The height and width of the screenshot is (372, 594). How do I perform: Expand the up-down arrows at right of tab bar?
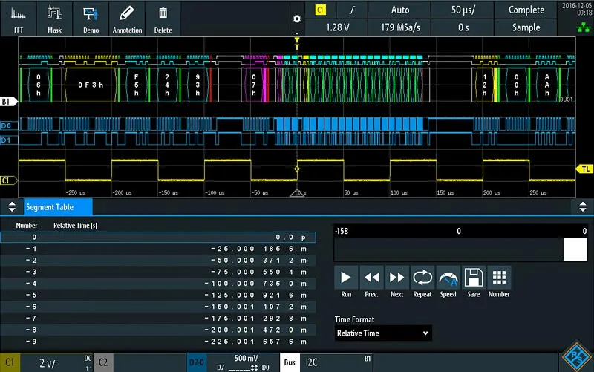[x=583, y=207]
